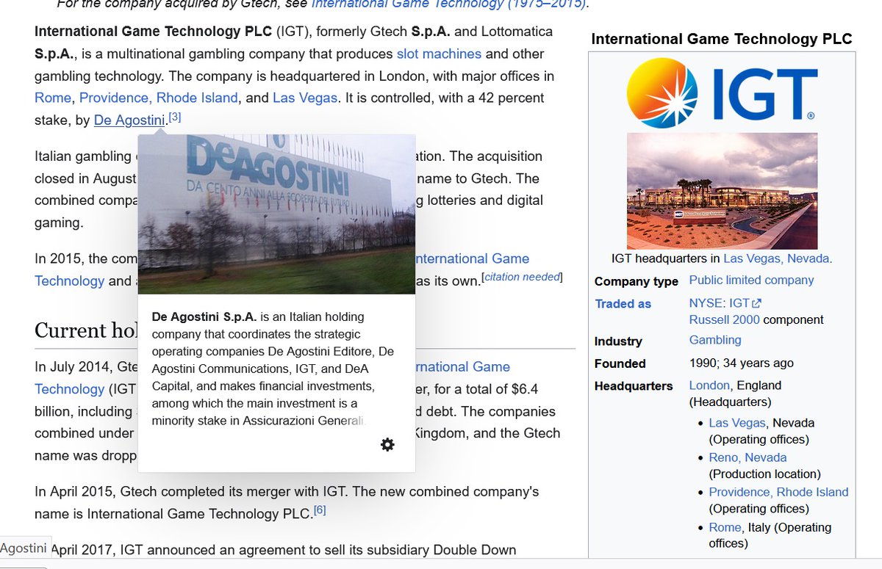Jump to citation reference [3]

[x=174, y=117]
